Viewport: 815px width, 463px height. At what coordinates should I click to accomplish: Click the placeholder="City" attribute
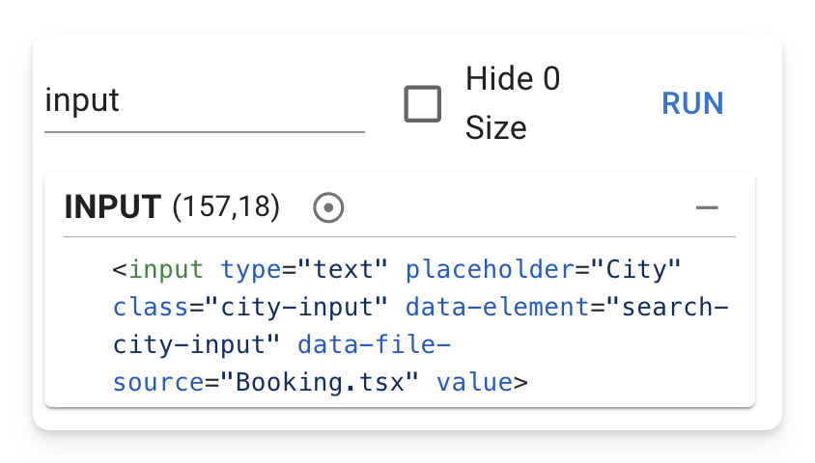click(543, 269)
